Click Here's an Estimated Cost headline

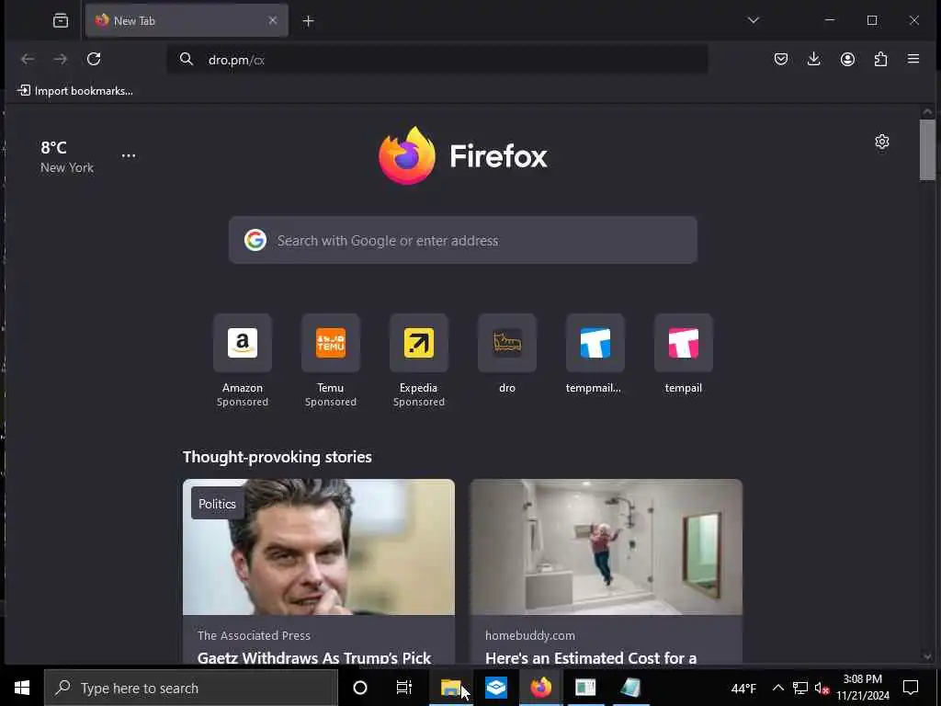[591, 657]
